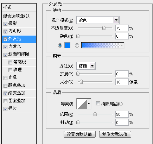This screenshot has height=144, width=153.
Task: Enable the 等高线 sub-option checkbox
Action: pyautogui.click(x=10, y=62)
